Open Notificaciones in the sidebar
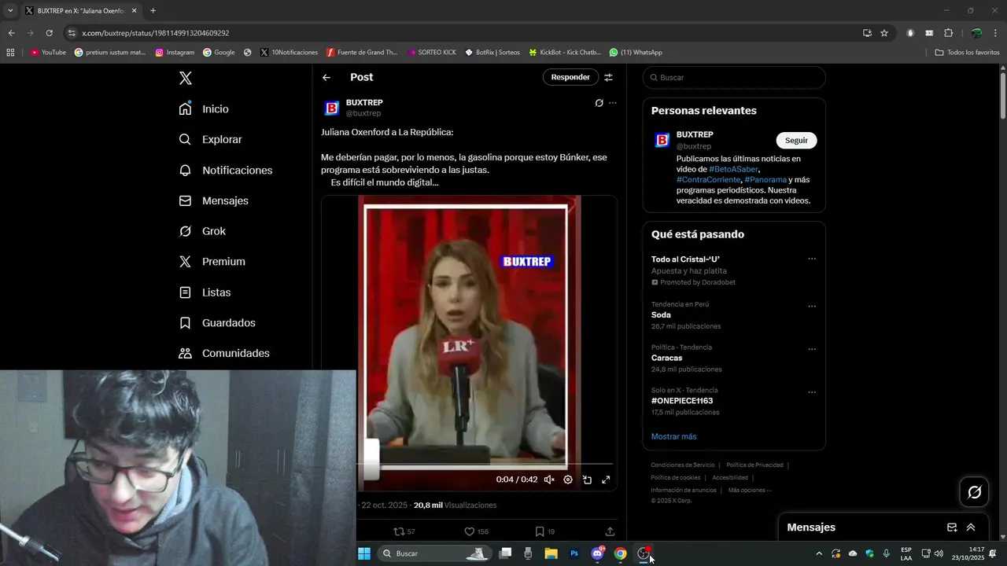The width and height of the screenshot is (1007, 566). pos(225,170)
